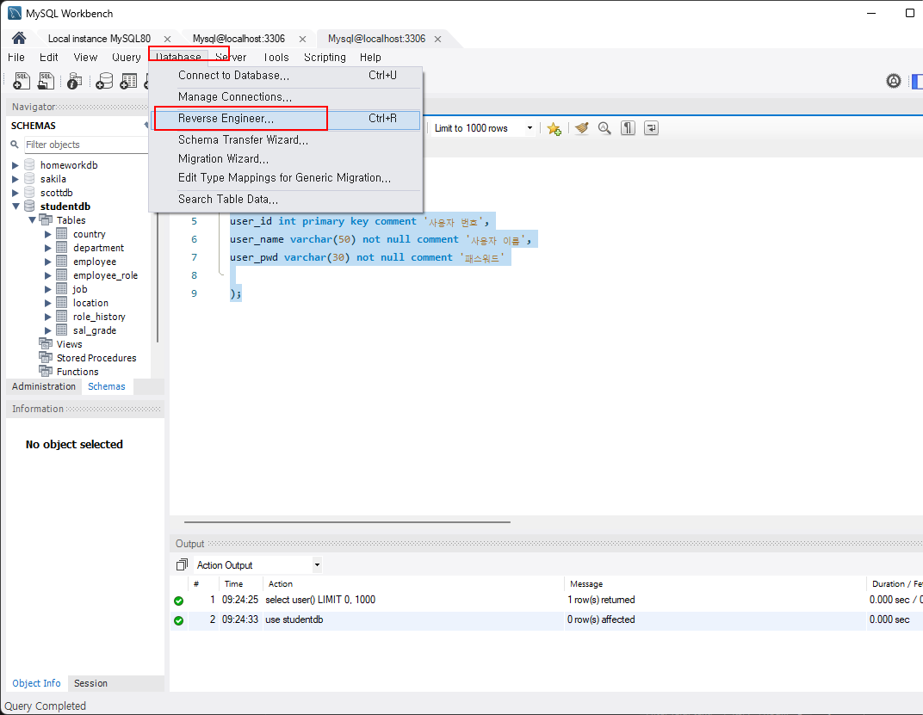
Task: Expand the scottdb schema
Action: (15, 193)
